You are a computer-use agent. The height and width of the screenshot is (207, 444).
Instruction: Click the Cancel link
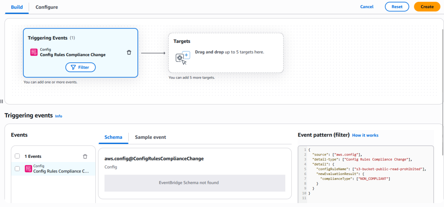pos(367,7)
